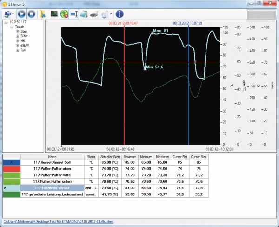Start recording with the play button

click(21, 14)
